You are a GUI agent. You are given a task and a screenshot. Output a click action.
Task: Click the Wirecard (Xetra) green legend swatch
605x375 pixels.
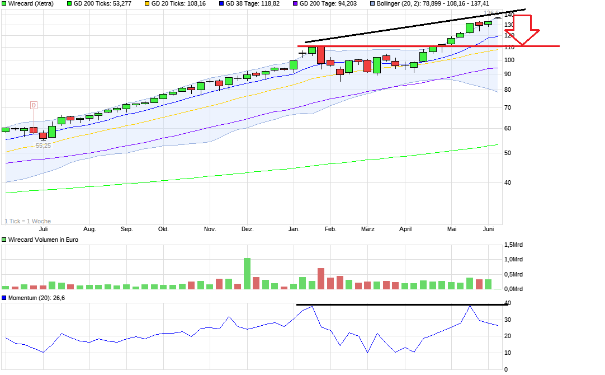pyautogui.click(x=4, y=3)
